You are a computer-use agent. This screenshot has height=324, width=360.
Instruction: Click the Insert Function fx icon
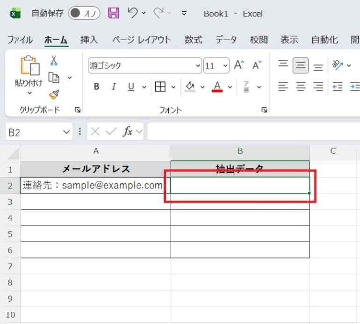(x=128, y=131)
